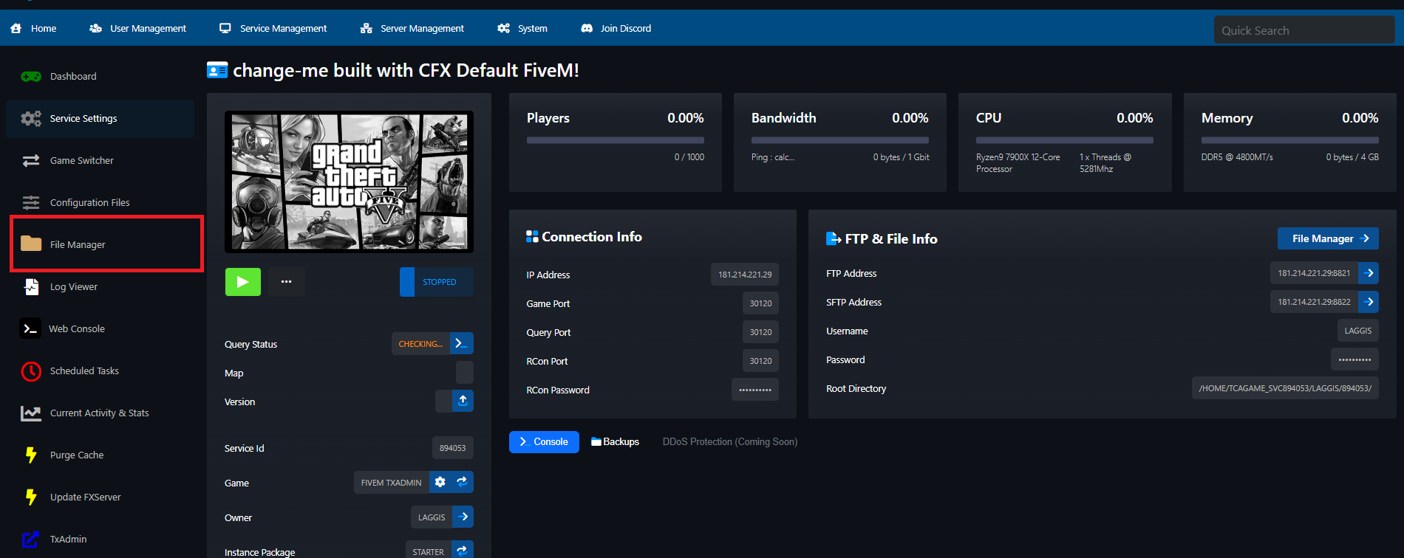The width and height of the screenshot is (1404, 558).
Task: Click the Bandwidth usage progress bar
Action: tap(840, 140)
